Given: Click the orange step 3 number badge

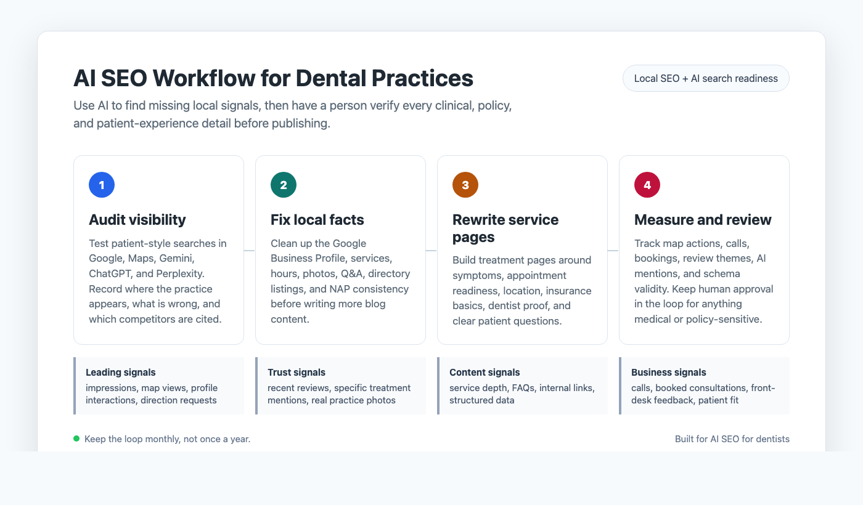Looking at the screenshot, I should coord(465,185).
